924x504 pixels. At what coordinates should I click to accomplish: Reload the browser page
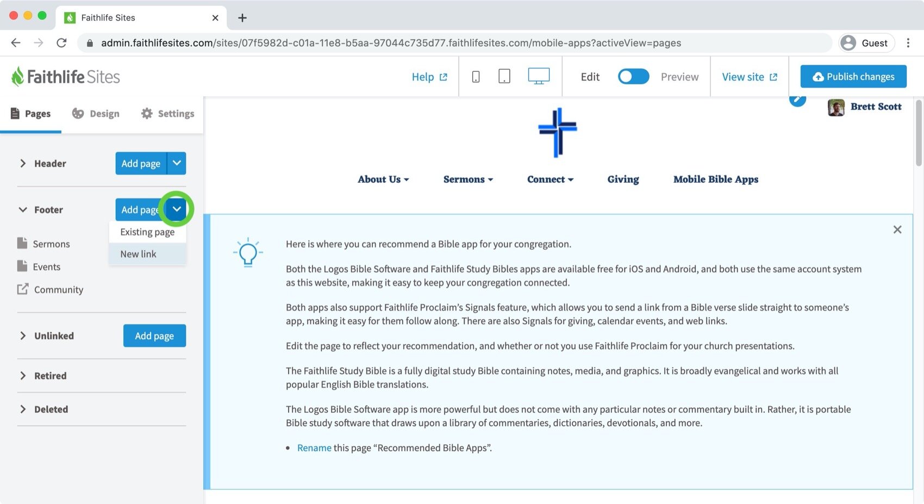tap(61, 43)
